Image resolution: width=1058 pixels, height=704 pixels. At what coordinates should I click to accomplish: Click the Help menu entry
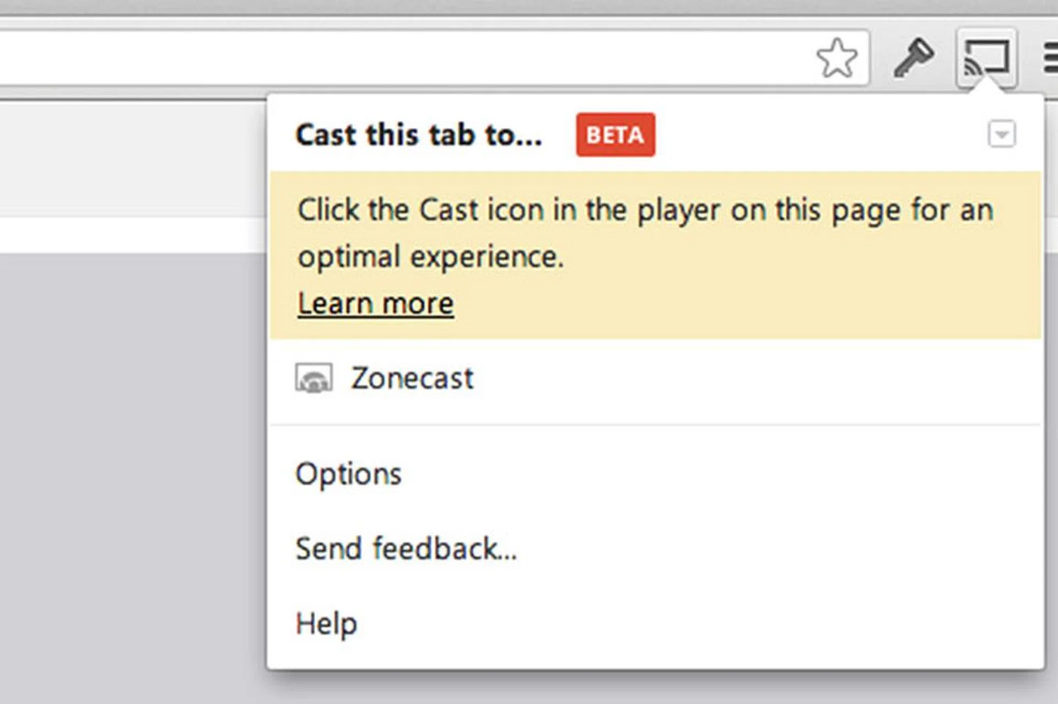tap(326, 623)
